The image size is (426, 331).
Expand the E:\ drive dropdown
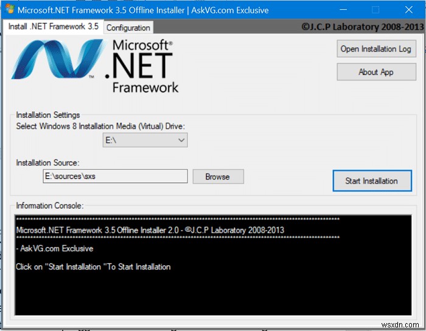(145, 140)
